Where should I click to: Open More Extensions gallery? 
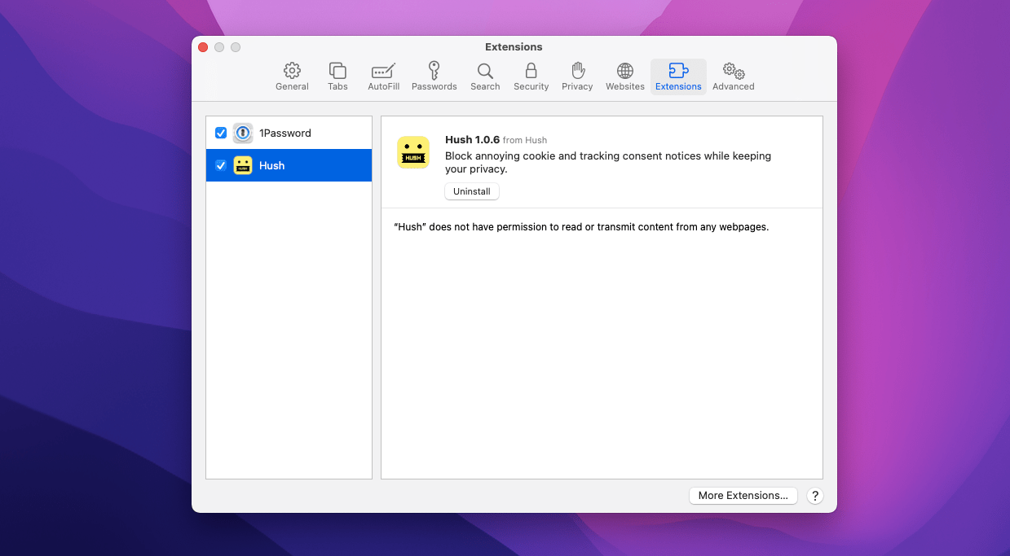pos(743,495)
